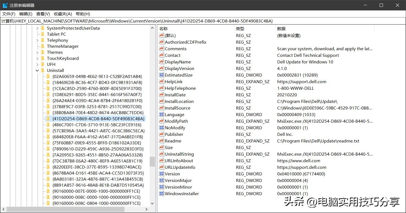The width and height of the screenshot is (406, 213).
Task: Click the folder icon of Themes key
Action: (43, 52)
